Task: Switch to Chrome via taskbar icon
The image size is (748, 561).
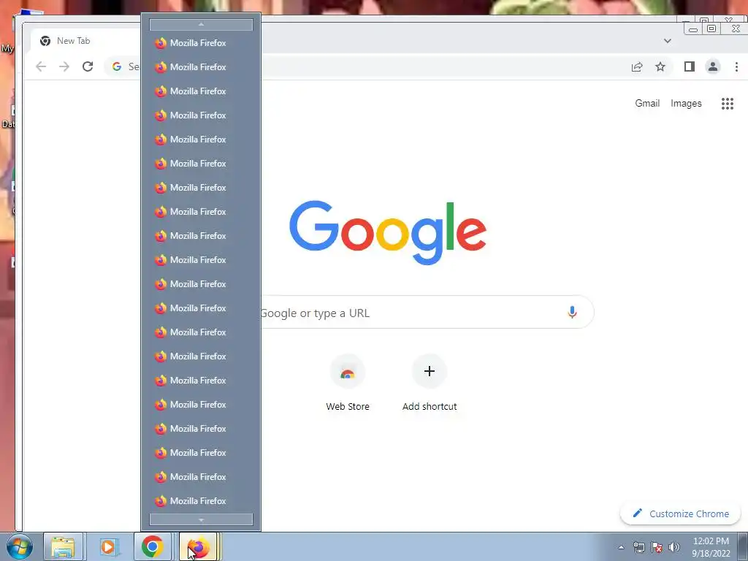Action: (x=153, y=546)
